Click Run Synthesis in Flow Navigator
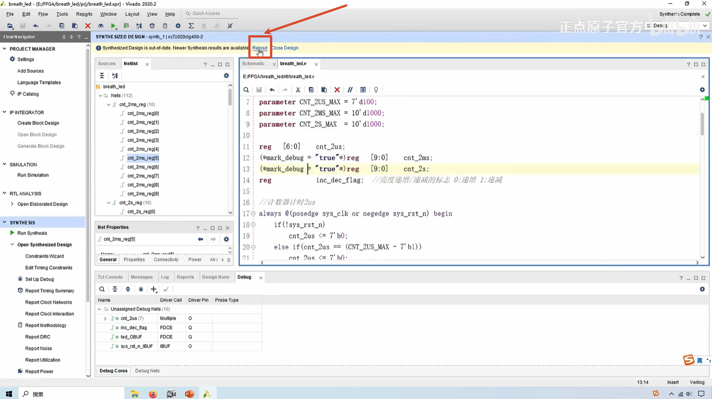 (x=32, y=233)
